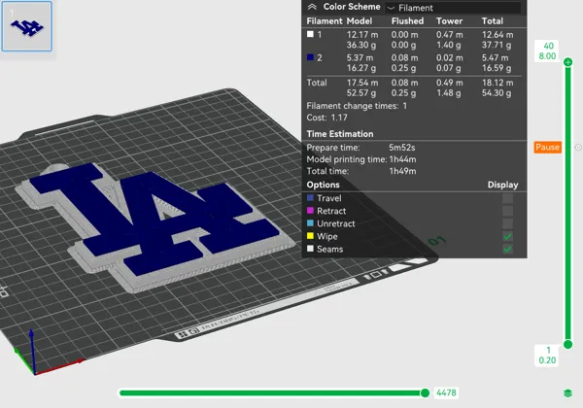This screenshot has width=583, height=408.
Task: Enable the Unretract display checkbox
Action: pos(507,223)
